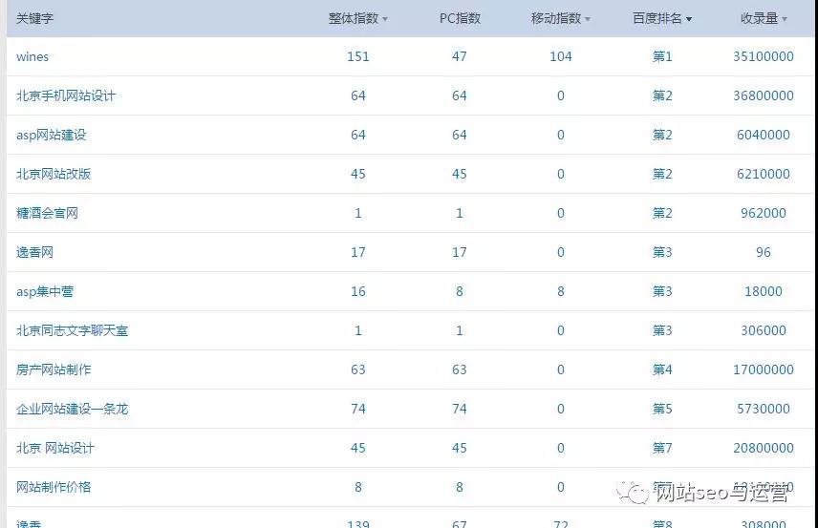Screen dimensions: 818x528
Task: Sort by 收录量 column arrow
Action: [785, 19]
